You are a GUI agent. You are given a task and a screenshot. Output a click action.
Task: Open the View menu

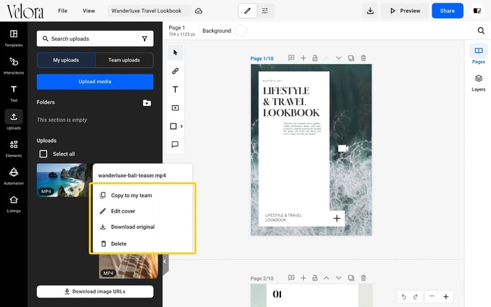point(89,11)
